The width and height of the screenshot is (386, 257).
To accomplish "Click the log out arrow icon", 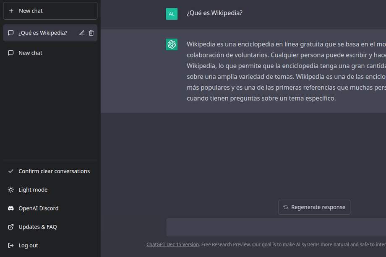I will [10, 245].
